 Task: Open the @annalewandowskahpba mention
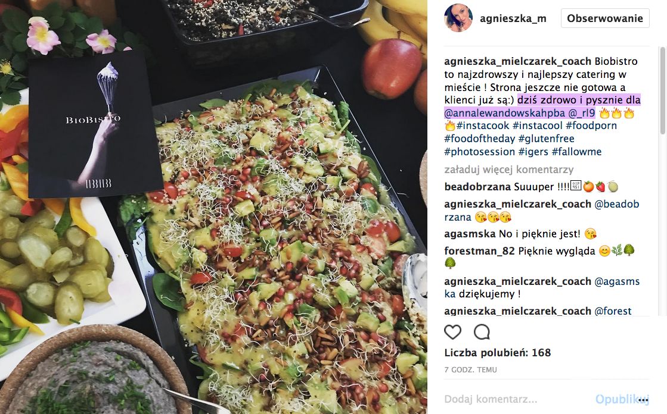coord(504,113)
